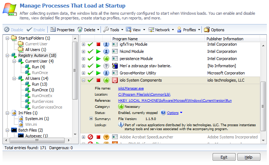Click the left tree panel horizontal scrollbar
The width and height of the screenshot is (269, 165).
pos(40,141)
